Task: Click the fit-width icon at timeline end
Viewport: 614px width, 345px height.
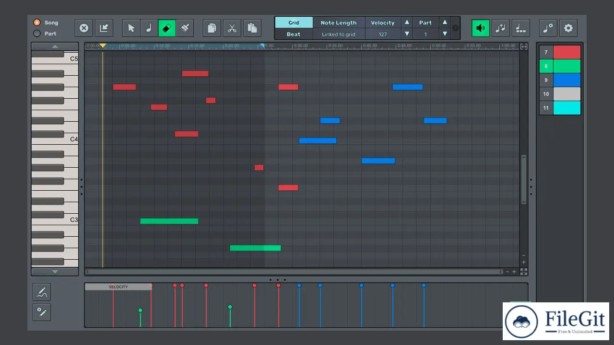Action: point(524,46)
